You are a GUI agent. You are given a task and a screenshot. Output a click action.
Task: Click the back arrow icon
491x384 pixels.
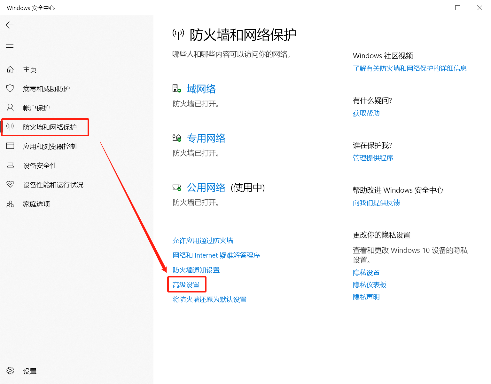(x=10, y=25)
